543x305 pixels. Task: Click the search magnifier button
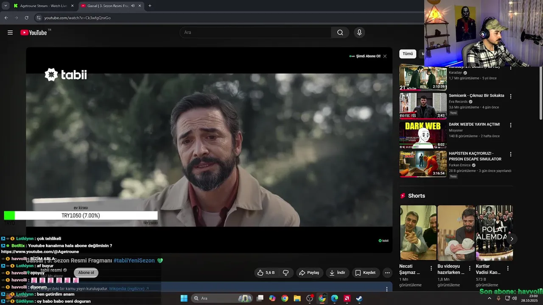[x=340, y=33]
